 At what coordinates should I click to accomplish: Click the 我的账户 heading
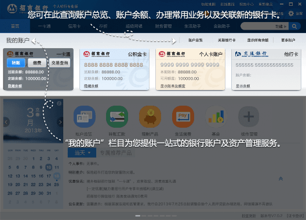[x=18, y=41]
